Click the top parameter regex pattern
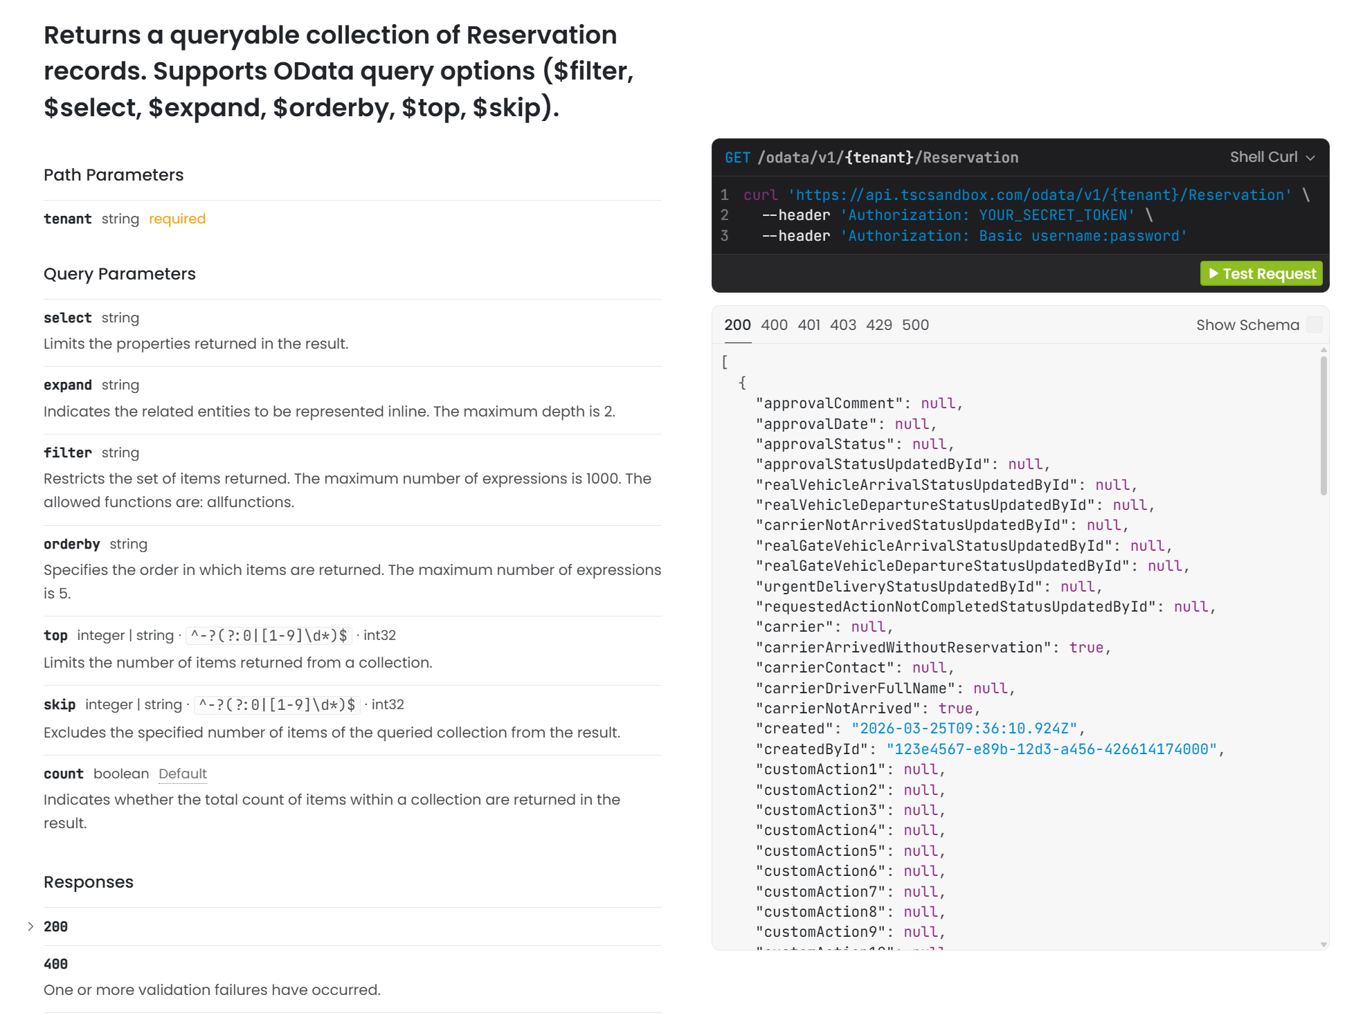The width and height of the screenshot is (1363, 1015). (269, 635)
